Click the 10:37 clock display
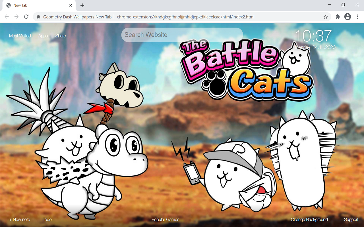 pos(313,36)
